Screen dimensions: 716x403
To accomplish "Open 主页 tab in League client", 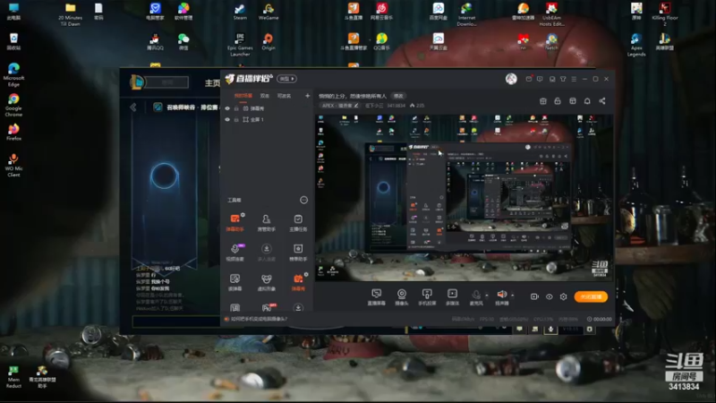I will click(212, 83).
